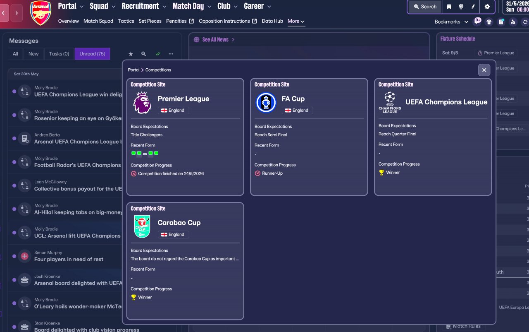Open the settings gear icon
Image resolution: width=529 pixels, height=332 pixels.
pyautogui.click(x=487, y=7)
